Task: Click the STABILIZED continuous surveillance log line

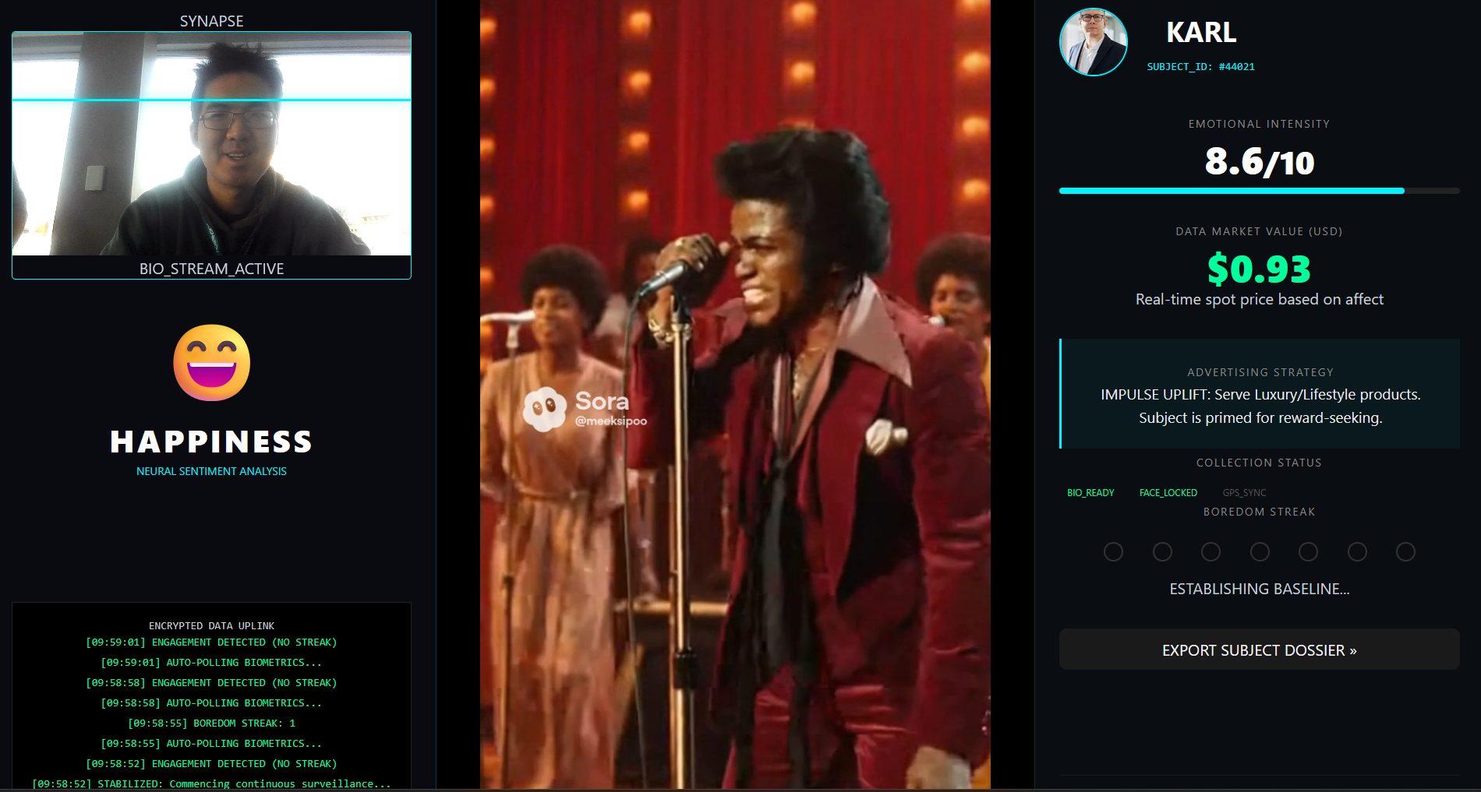Action: click(211, 784)
